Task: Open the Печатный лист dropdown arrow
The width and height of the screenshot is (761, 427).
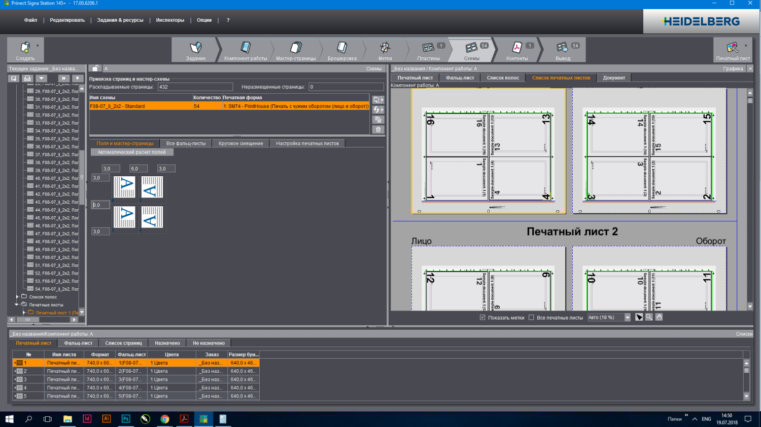Action: pyautogui.click(x=746, y=46)
